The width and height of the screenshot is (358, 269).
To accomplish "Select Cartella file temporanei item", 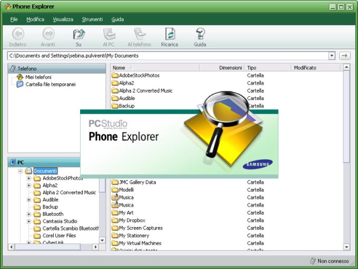I will [x=50, y=84].
